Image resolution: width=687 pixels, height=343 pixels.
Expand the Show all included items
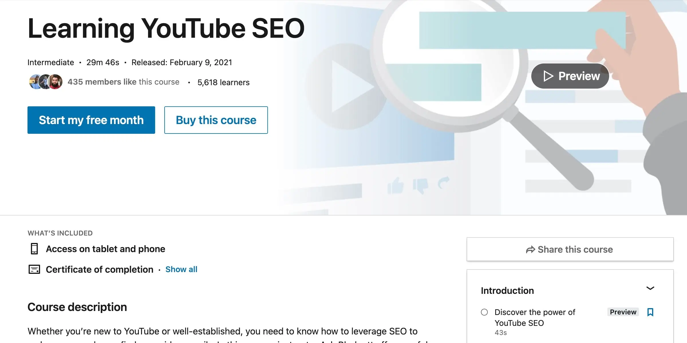click(181, 269)
